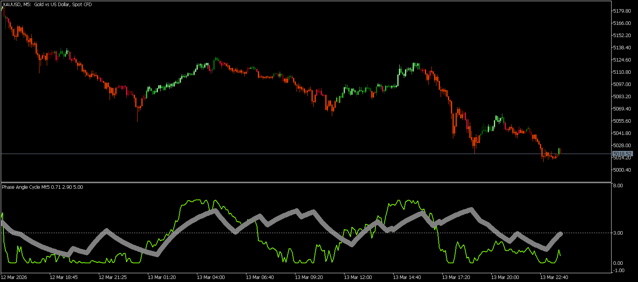The image size is (638, 282).
Task: Select the current price label 5018.52
Action: click(x=622, y=154)
